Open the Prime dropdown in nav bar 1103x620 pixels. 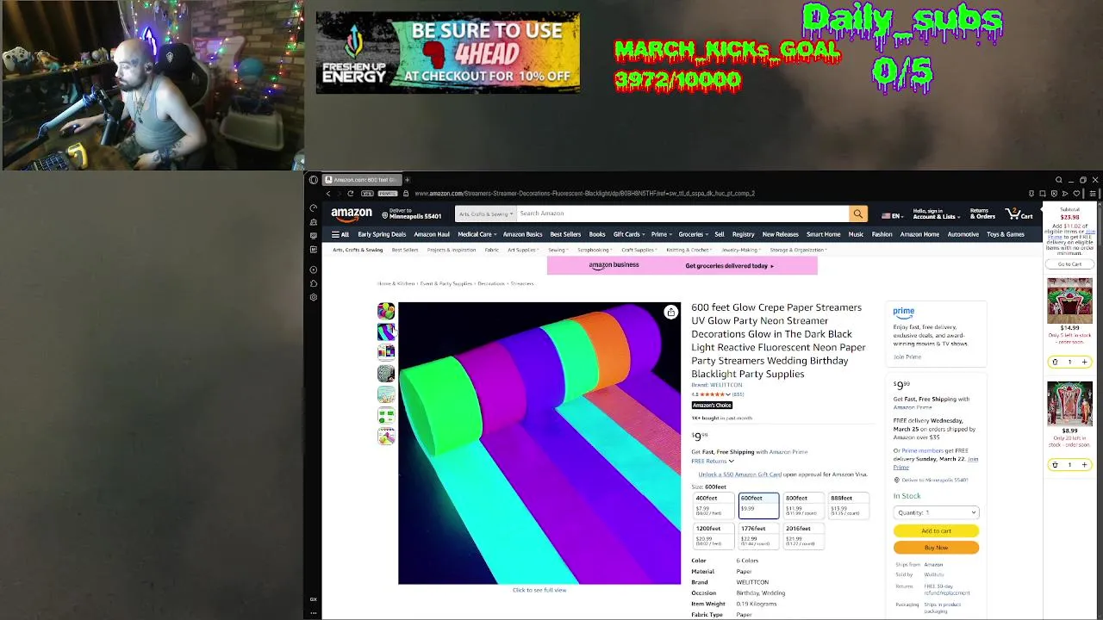661,234
